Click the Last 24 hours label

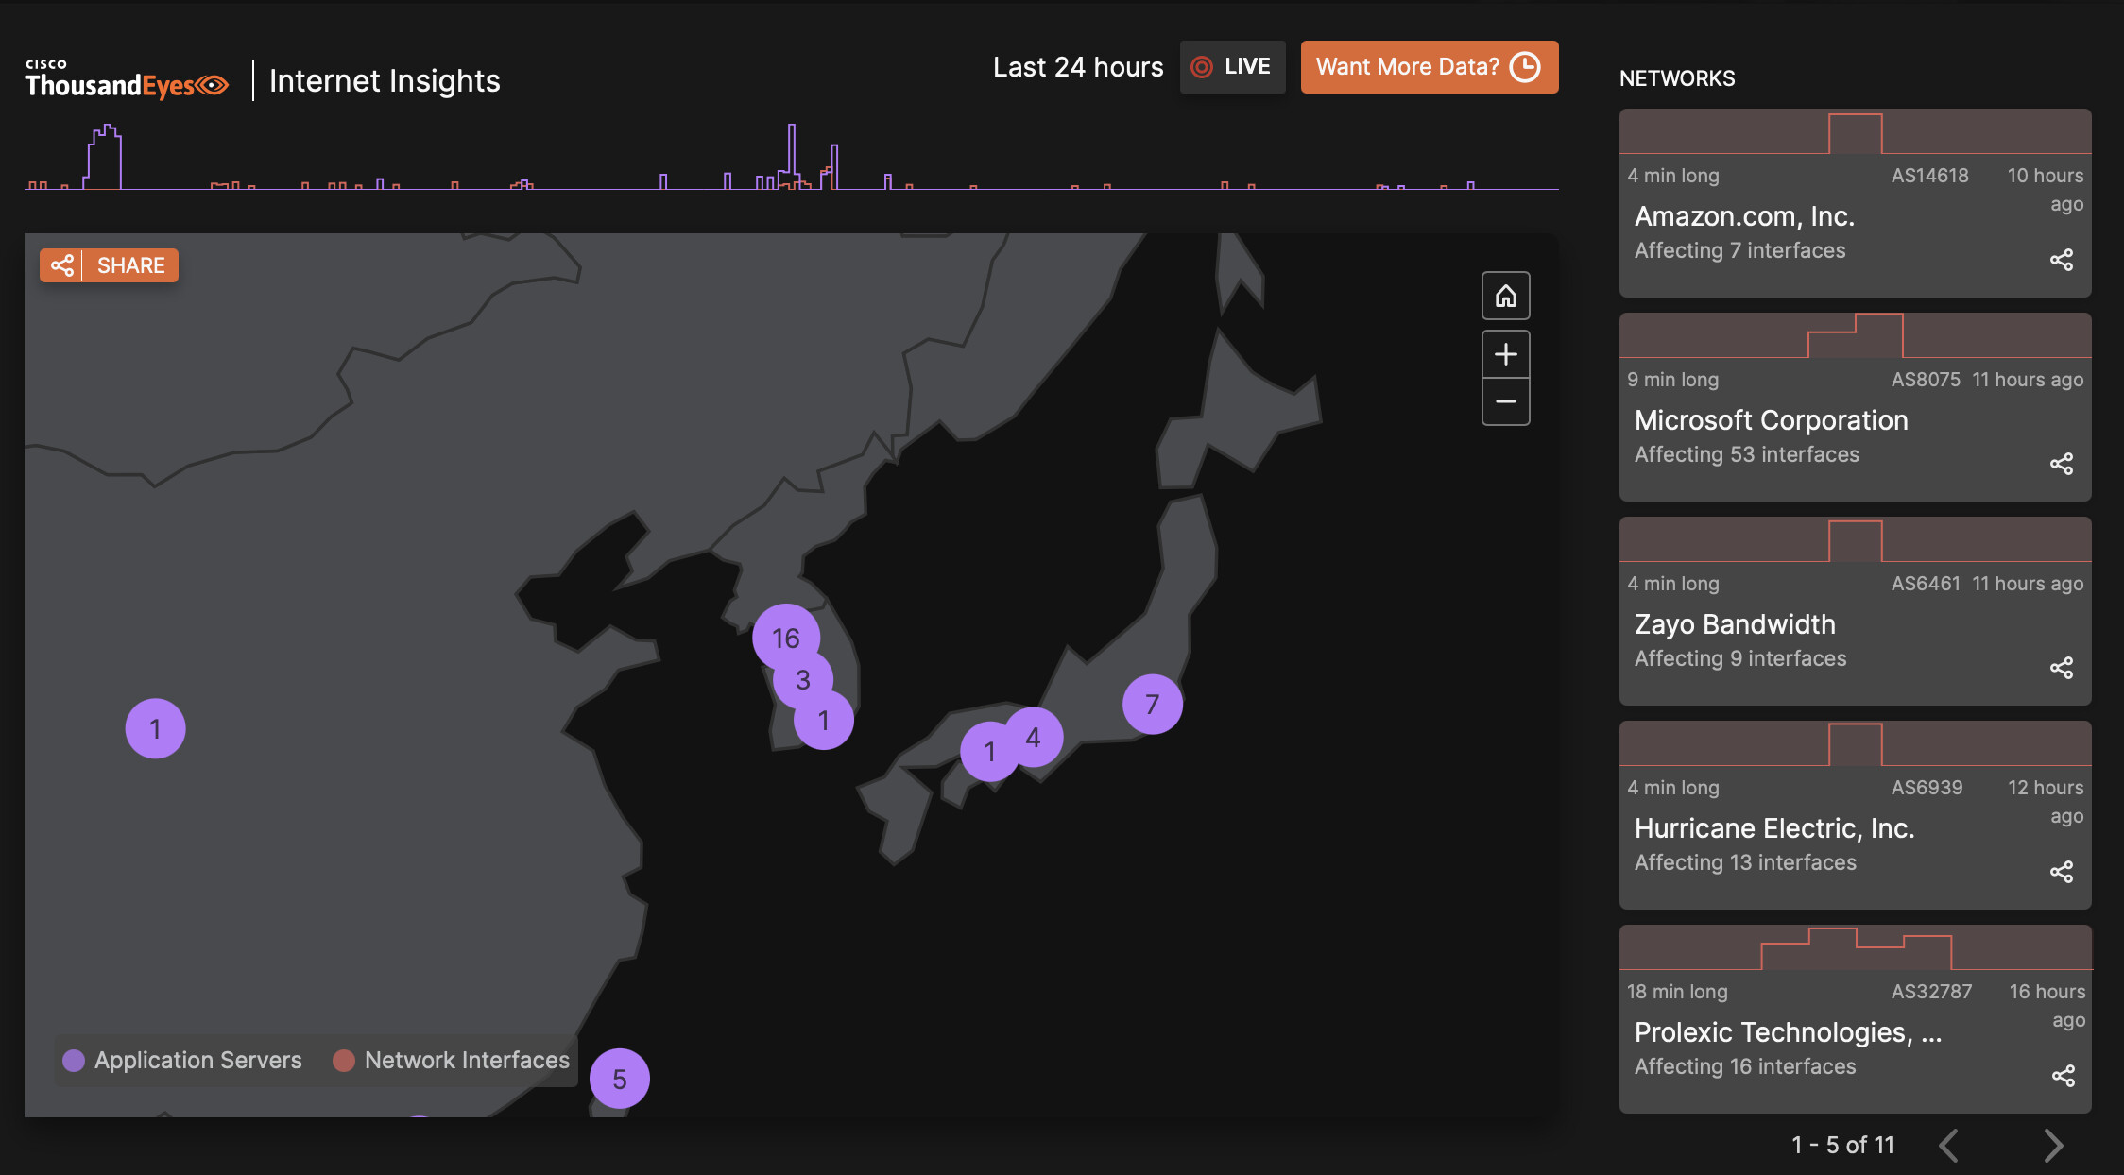pyautogui.click(x=1078, y=67)
